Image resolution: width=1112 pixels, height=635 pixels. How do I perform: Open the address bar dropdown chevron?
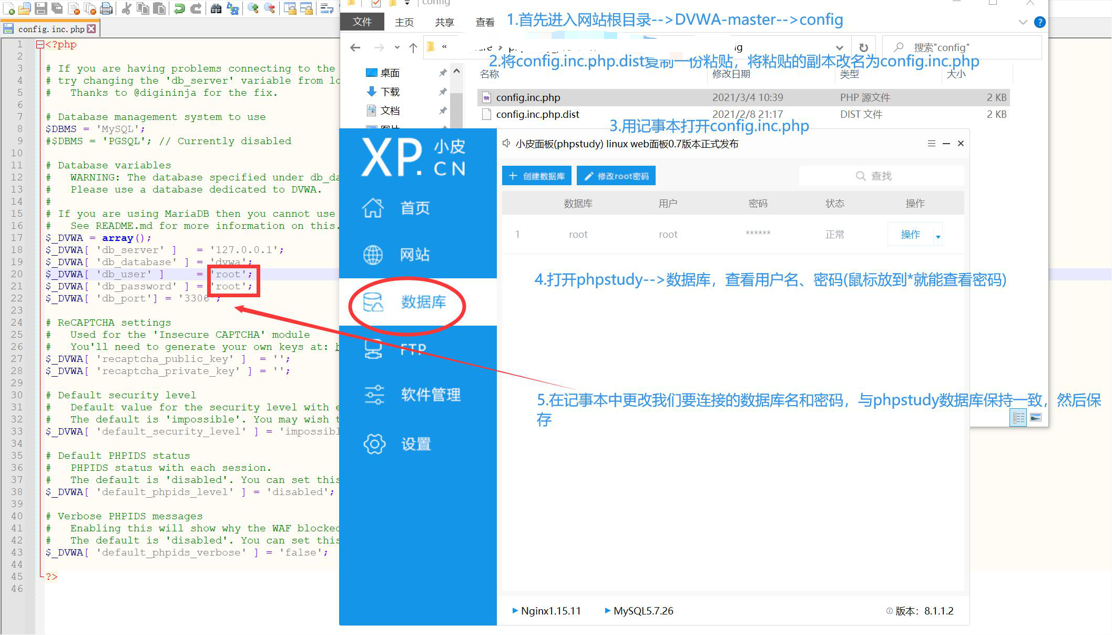coord(841,47)
